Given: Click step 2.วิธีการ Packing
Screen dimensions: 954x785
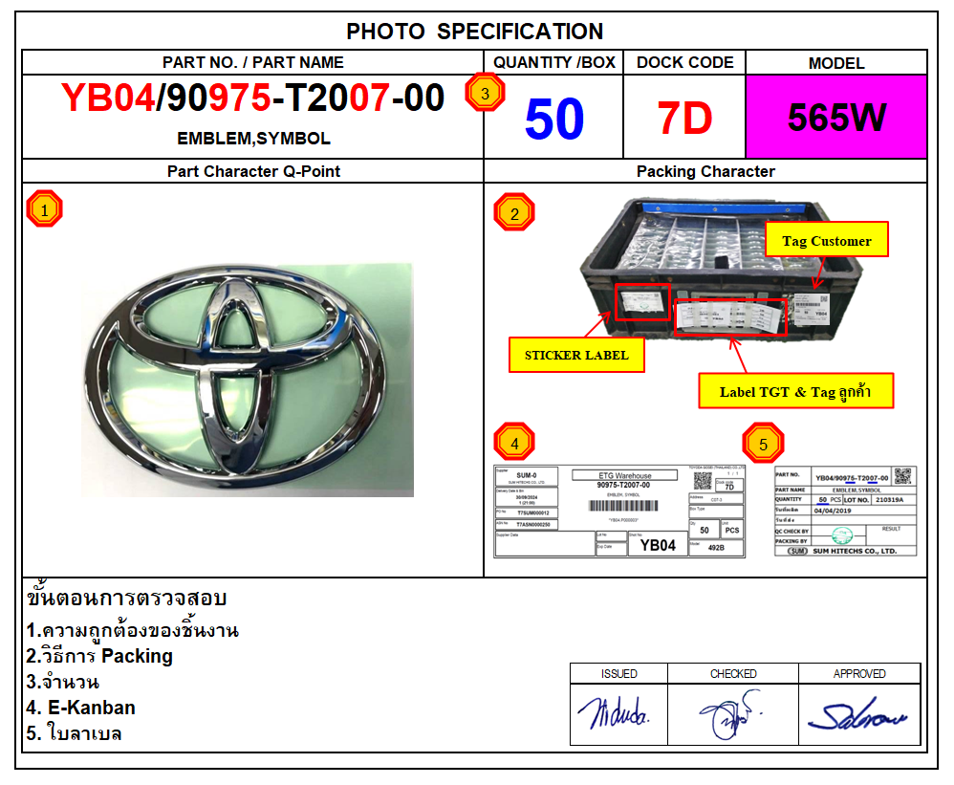Looking at the screenshot, I should (99, 656).
